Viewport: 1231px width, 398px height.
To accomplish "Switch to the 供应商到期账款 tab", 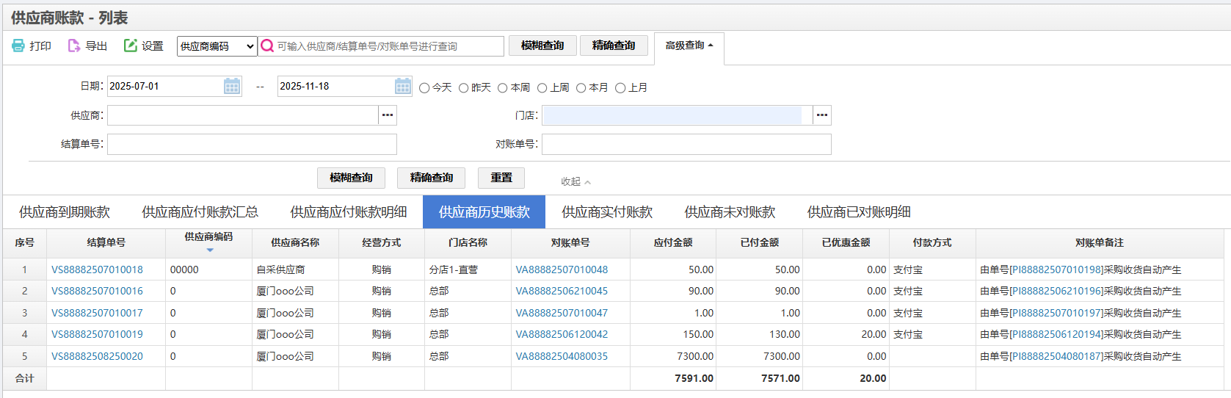I will [65, 212].
